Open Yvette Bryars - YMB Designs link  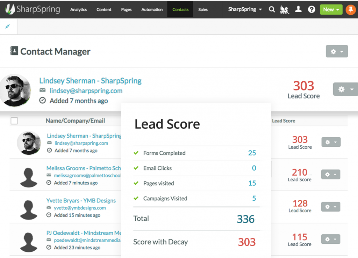coord(81,200)
